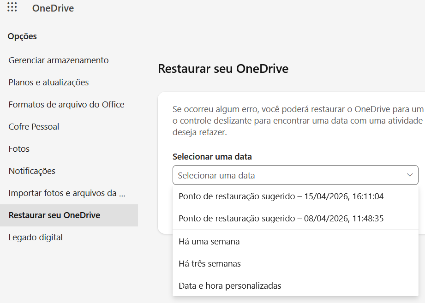Viewport: 425px width, 303px height.
Task: Select Há uma semana option
Action: pyautogui.click(x=295, y=242)
